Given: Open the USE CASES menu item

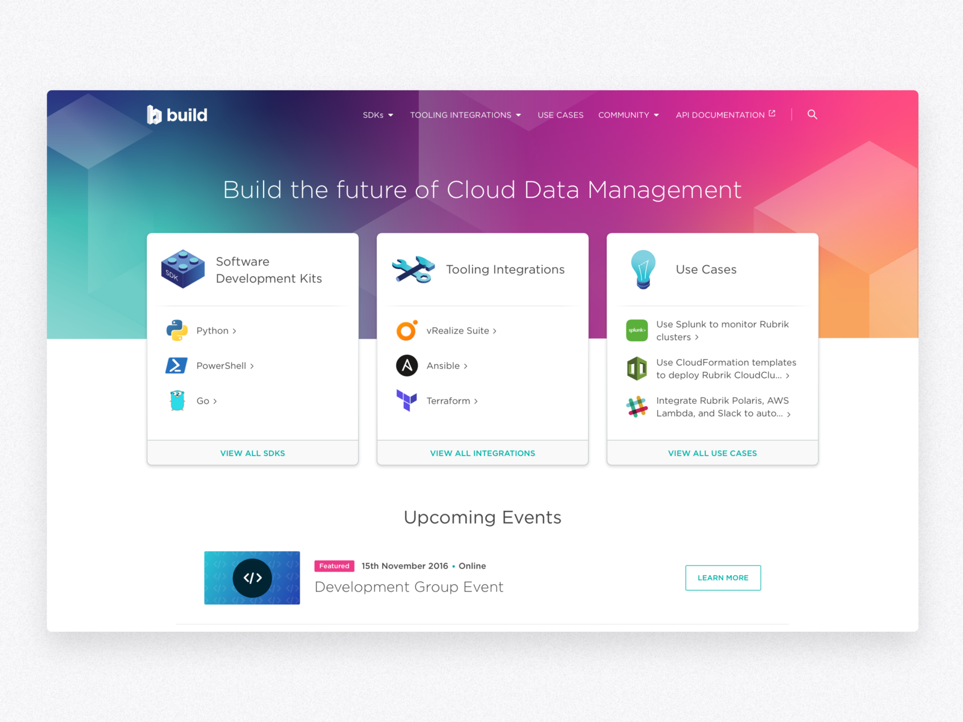Looking at the screenshot, I should click(x=560, y=115).
